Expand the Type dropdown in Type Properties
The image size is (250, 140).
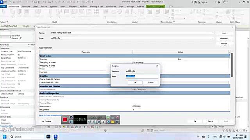(x=212, y=38)
